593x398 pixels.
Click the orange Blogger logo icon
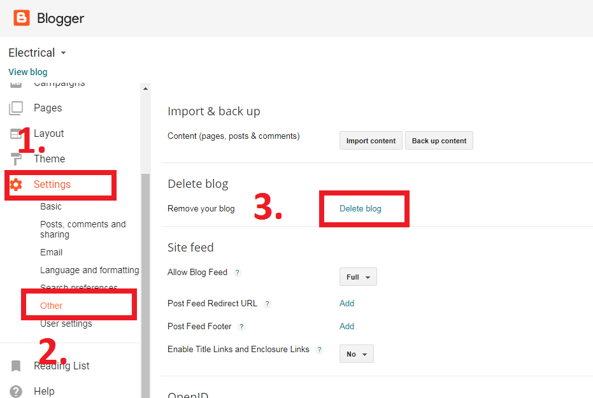tap(22, 18)
